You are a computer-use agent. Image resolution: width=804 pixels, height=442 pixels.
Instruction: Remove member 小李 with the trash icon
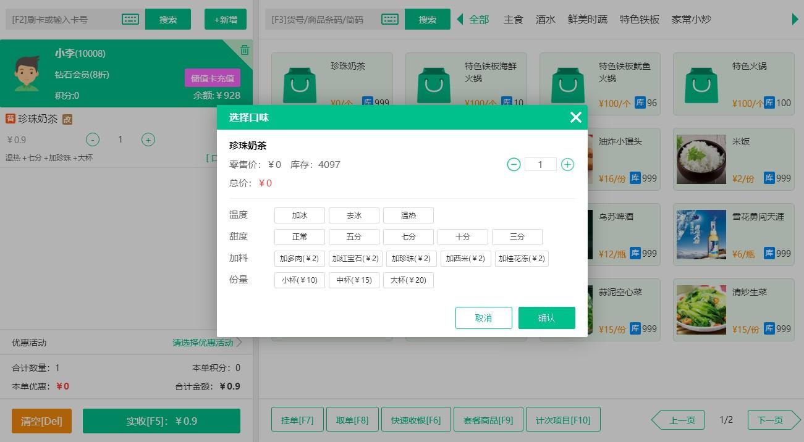(245, 50)
